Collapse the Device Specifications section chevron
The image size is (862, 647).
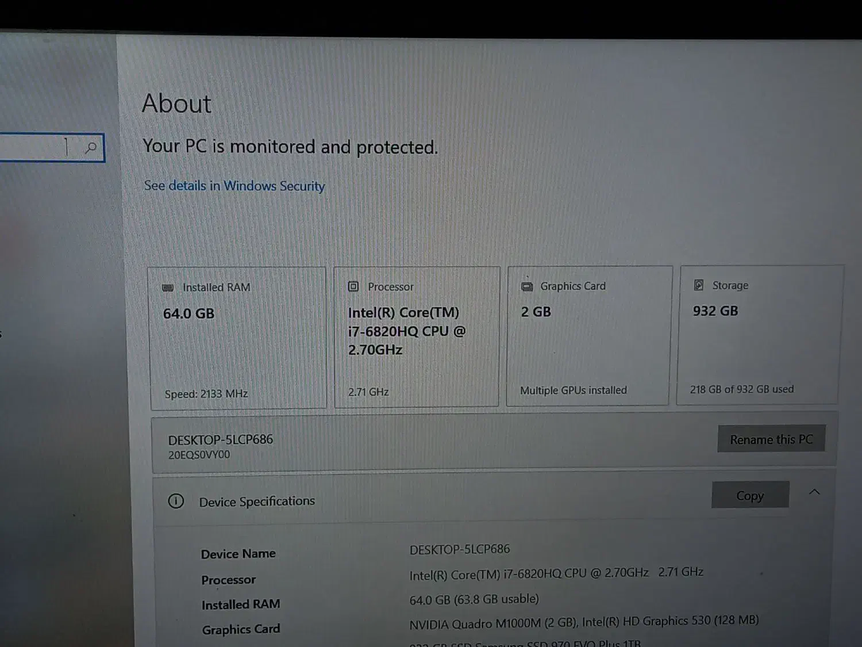[x=814, y=492]
